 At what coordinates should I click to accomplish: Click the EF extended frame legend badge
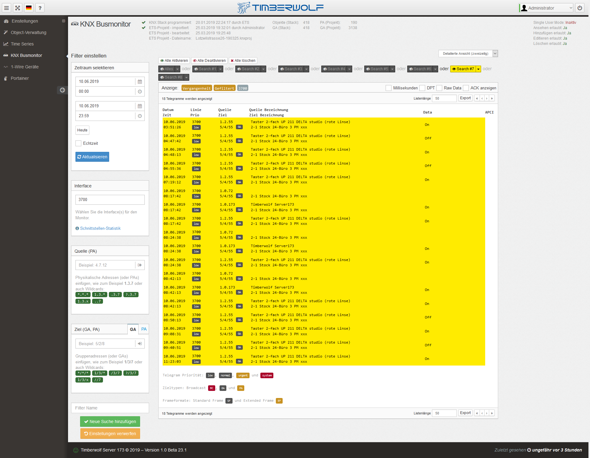click(x=279, y=401)
